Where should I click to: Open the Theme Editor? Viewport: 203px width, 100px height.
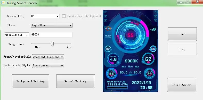(x=182, y=85)
